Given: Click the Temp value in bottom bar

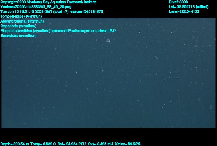Looking at the screenshot, I should coord(43,144).
